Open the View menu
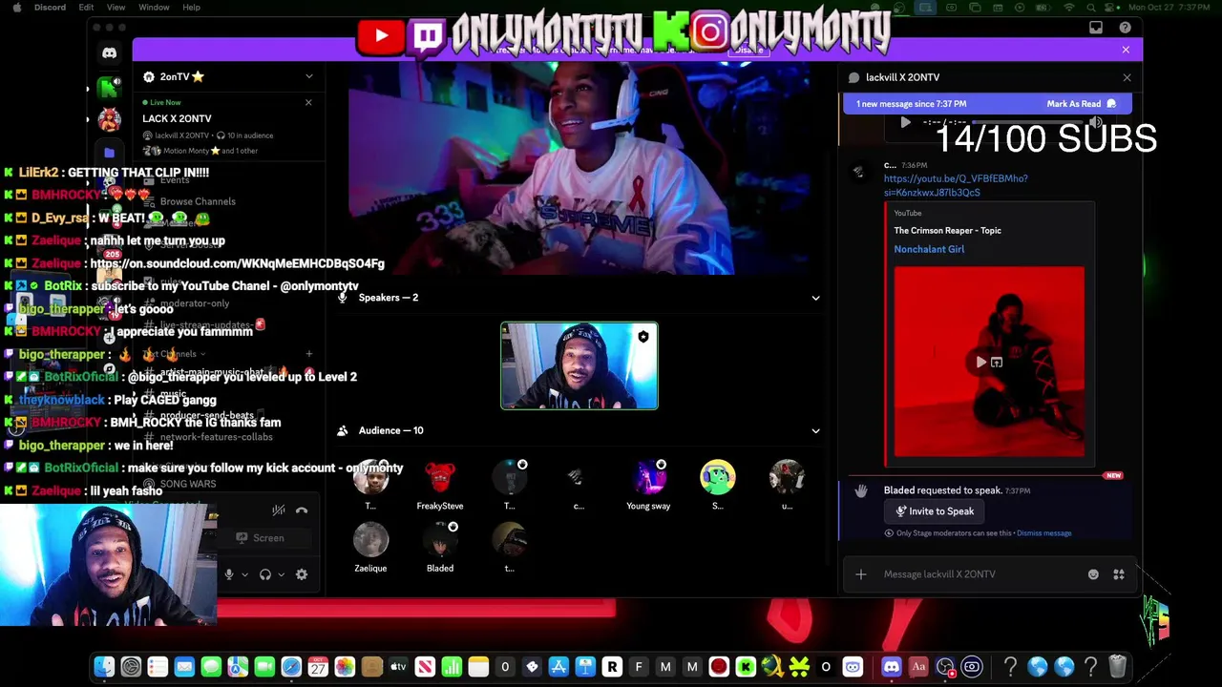Screen dimensions: 1222x687 pyautogui.click(x=116, y=8)
